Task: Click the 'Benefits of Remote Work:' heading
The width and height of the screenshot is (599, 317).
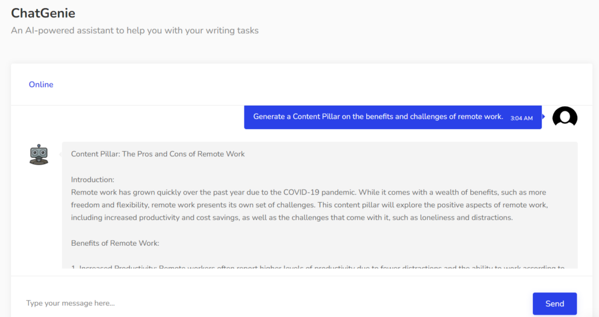Action: [x=115, y=243]
